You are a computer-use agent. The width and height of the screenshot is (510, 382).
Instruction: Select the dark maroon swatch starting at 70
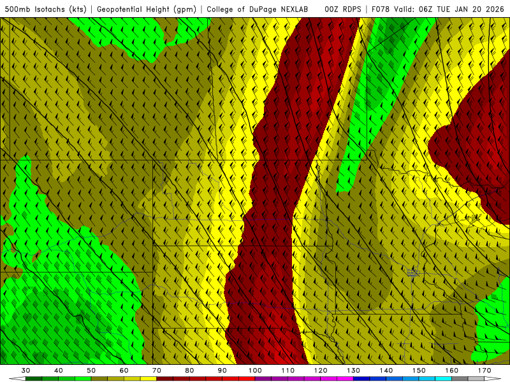click(165, 378)
